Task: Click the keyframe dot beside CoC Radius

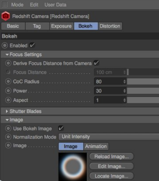Action: 8,81
